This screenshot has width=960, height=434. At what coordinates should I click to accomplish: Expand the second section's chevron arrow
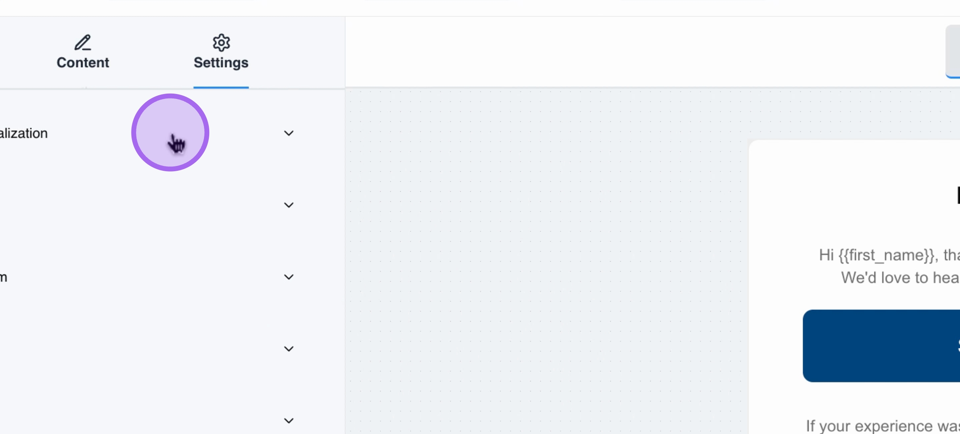pyautogui.click(x=288, y=205)
